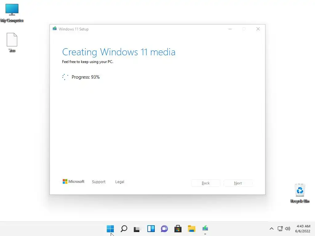Image resolution: width=315 pixels, height=236 pixels.
Task: Open network status tray icon
Action: (280, 229)
